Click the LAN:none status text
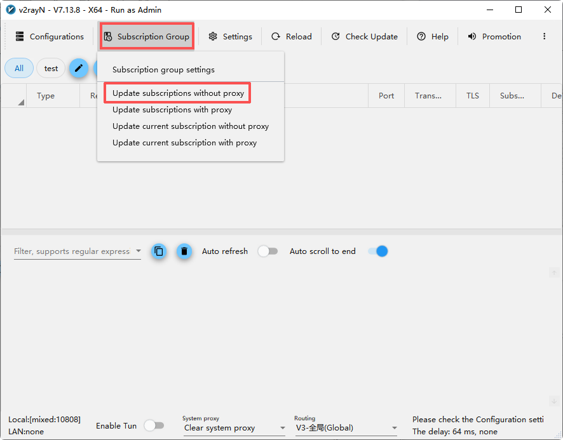 [x=26, y=432]
